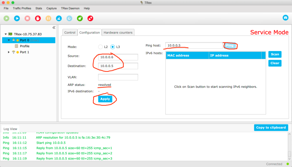
Task: Open the TRex Daemon menu
Action: click(x=70, y=8)
